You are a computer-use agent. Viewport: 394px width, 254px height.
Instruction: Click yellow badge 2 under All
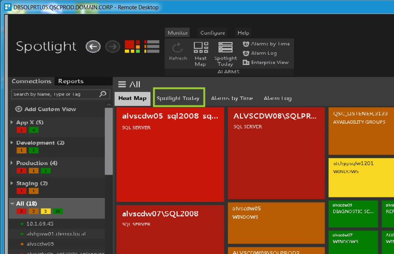45,211
